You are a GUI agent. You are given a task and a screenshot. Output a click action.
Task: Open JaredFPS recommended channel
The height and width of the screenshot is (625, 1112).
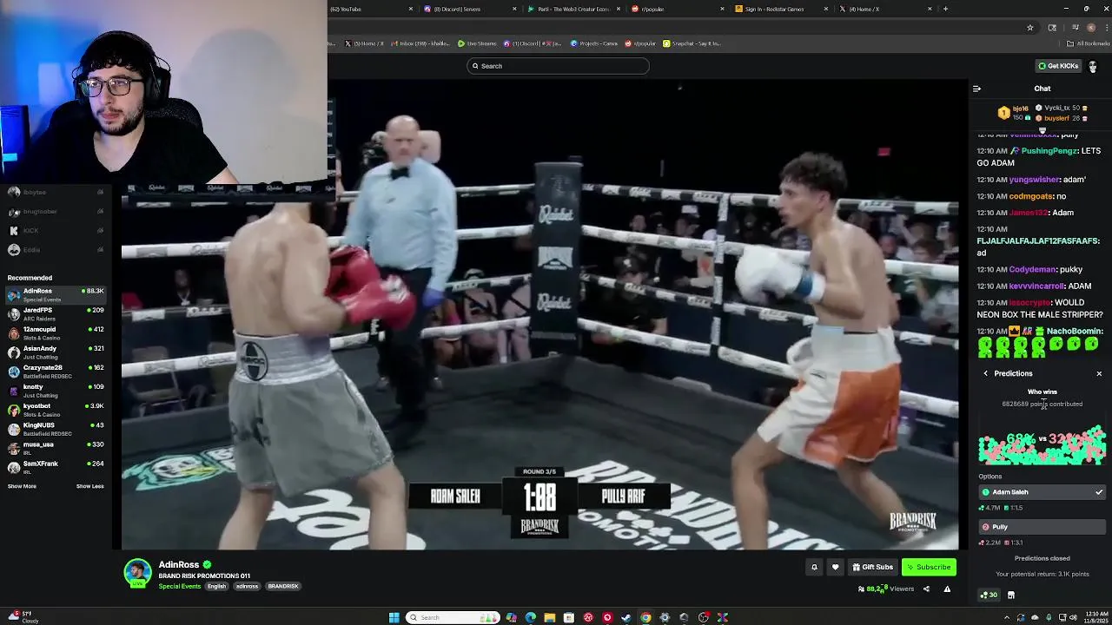click(56, 314)
